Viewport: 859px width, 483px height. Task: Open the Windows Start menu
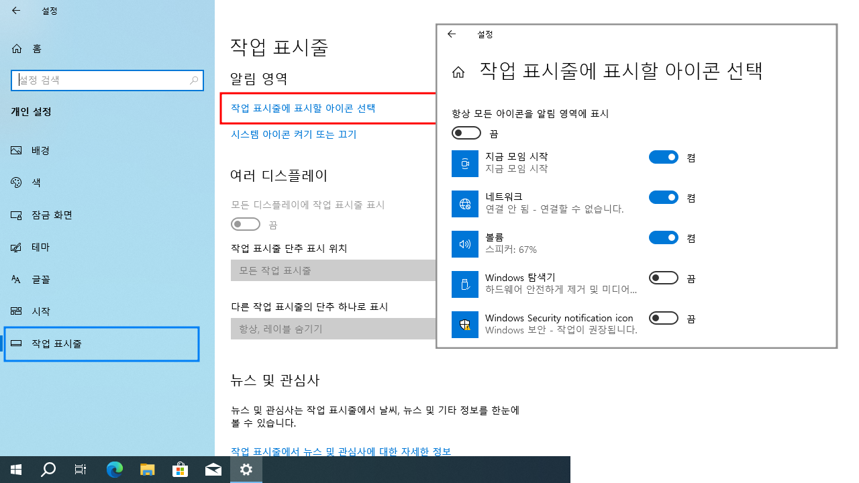tap(16, 470)
